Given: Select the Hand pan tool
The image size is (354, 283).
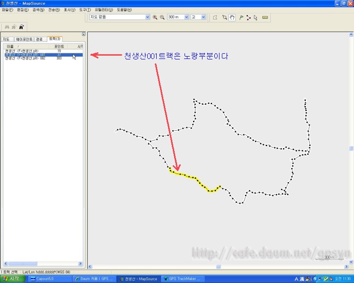Looking at the screenshot, I should (232, 17).
